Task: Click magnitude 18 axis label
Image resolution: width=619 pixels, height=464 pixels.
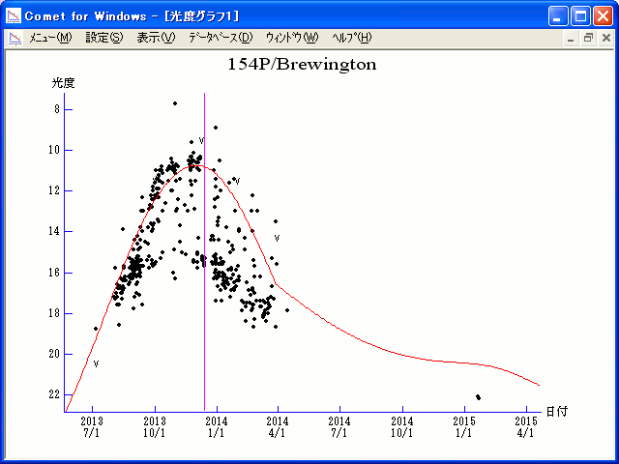Action: (x=54, y=313)
